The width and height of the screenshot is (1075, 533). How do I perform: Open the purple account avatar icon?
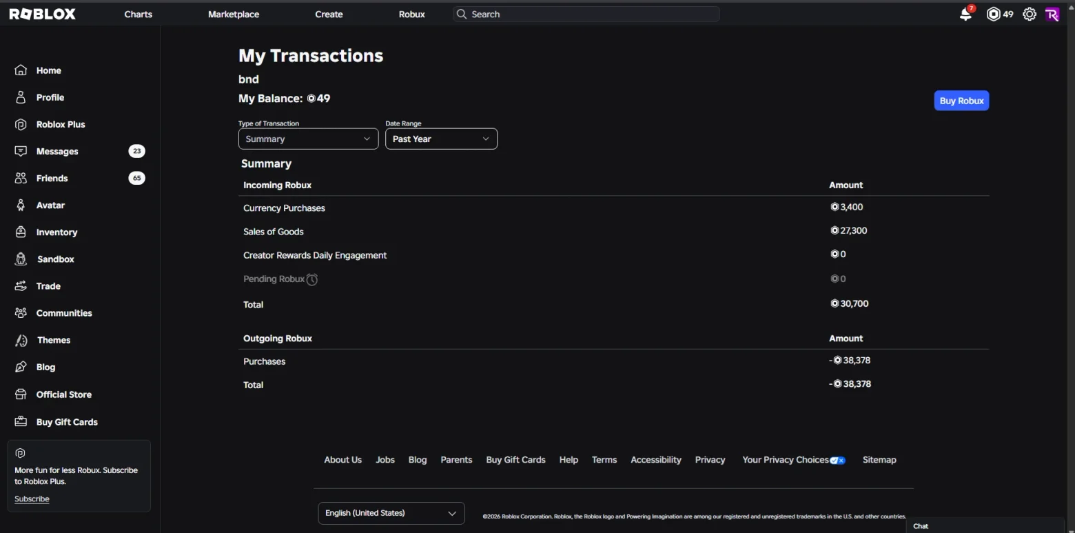coord(1052,14)
